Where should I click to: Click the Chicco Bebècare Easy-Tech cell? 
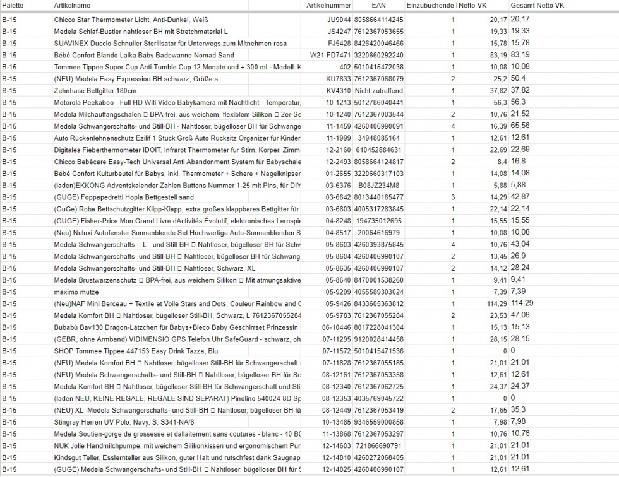[177, 162]
